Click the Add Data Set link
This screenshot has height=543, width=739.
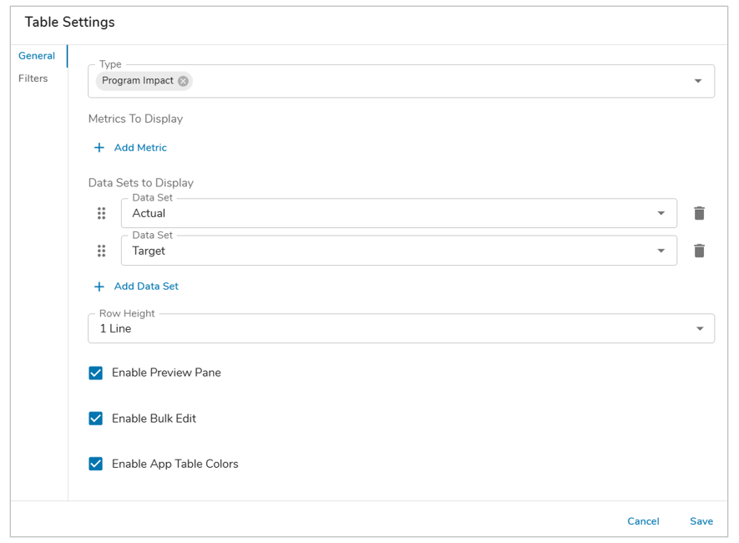click(146, 287)
